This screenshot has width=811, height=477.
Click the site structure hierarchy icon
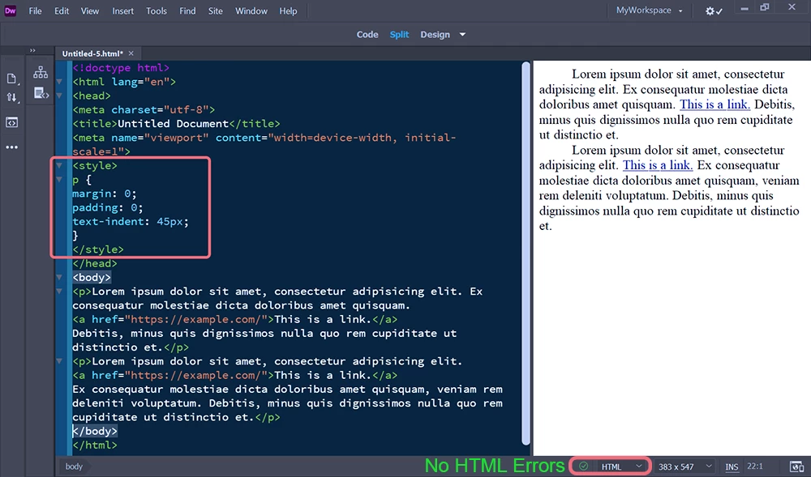pos(41,72)
